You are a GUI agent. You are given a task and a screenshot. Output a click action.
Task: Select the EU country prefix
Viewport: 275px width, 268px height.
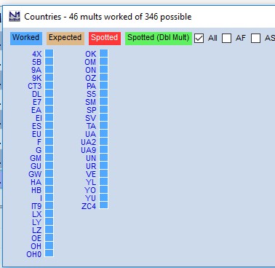(x=36, y=134)
